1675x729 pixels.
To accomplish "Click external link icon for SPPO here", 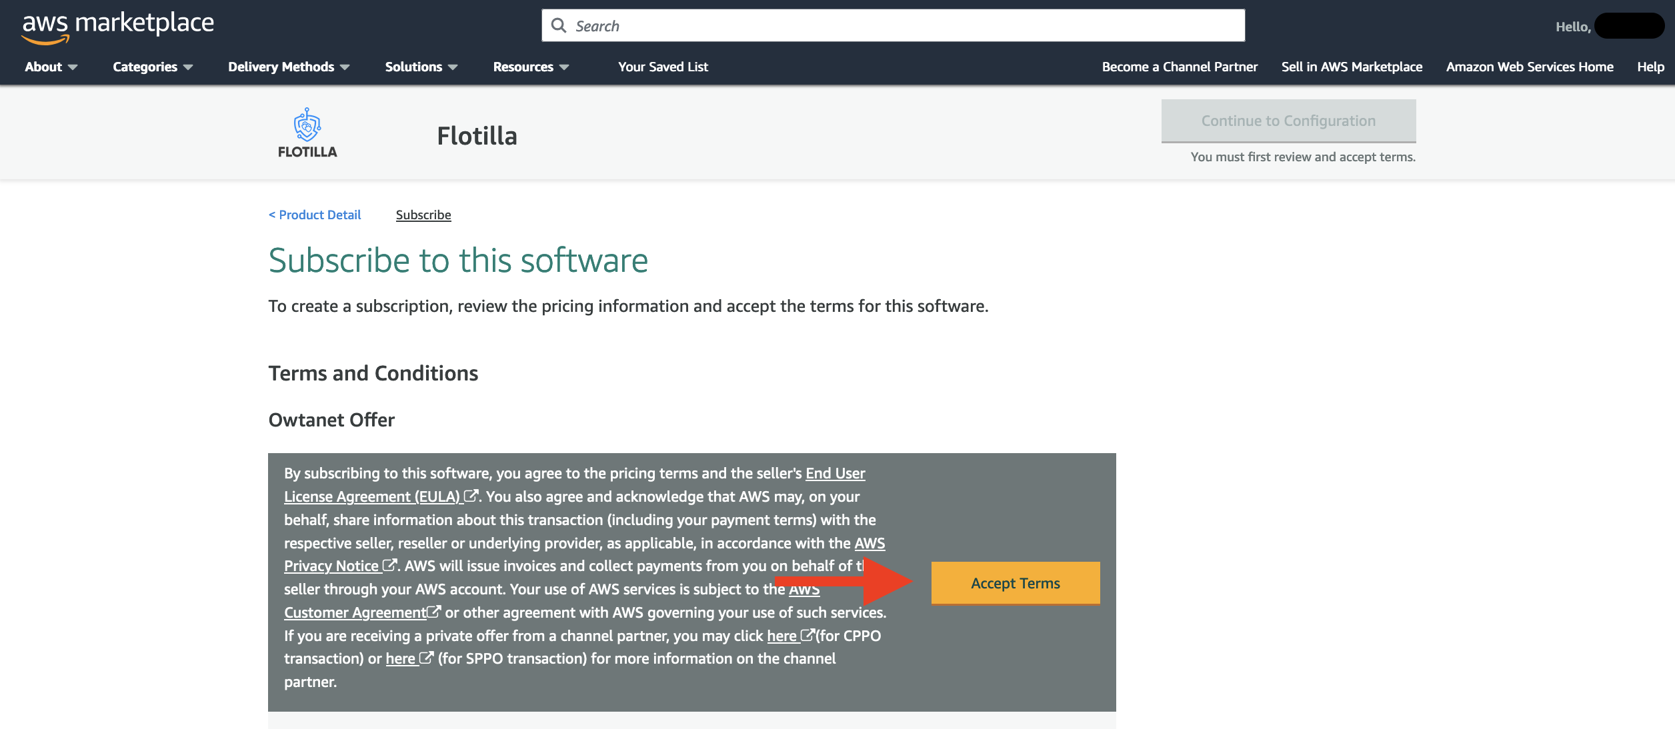I will coord(426,658).
